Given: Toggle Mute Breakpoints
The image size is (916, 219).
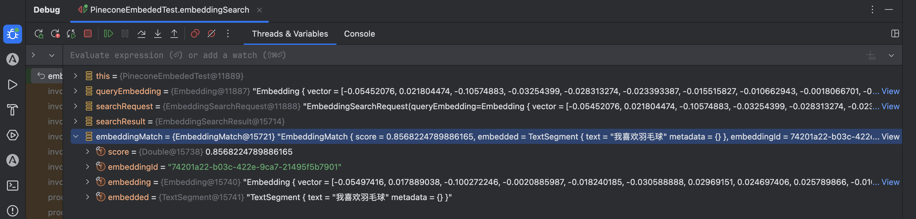Looking at the screenshot, I should [211, 34].
